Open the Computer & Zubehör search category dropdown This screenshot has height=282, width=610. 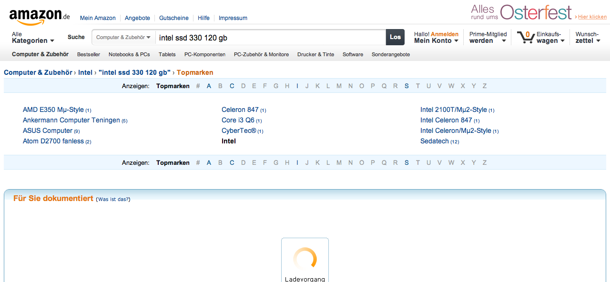pos(123,37)
